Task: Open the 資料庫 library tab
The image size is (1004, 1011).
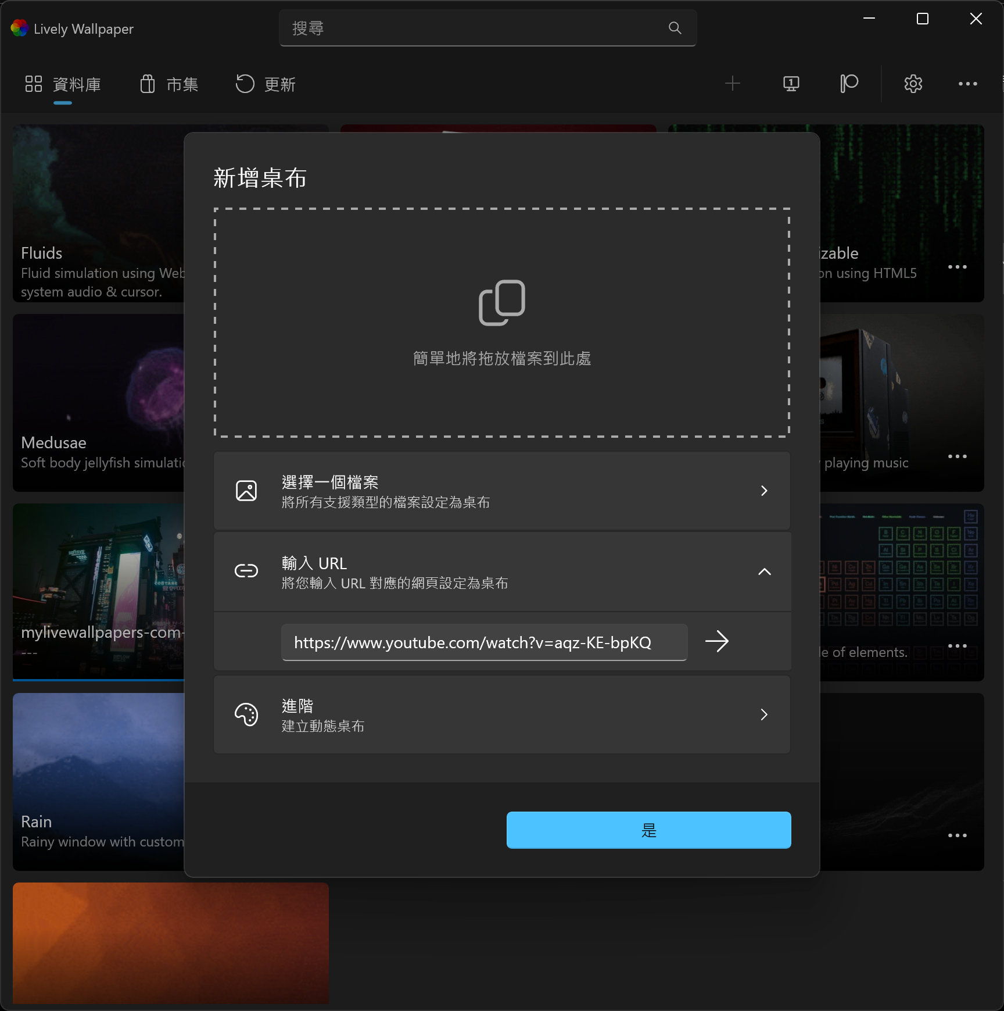Action: tap(63, 84)
